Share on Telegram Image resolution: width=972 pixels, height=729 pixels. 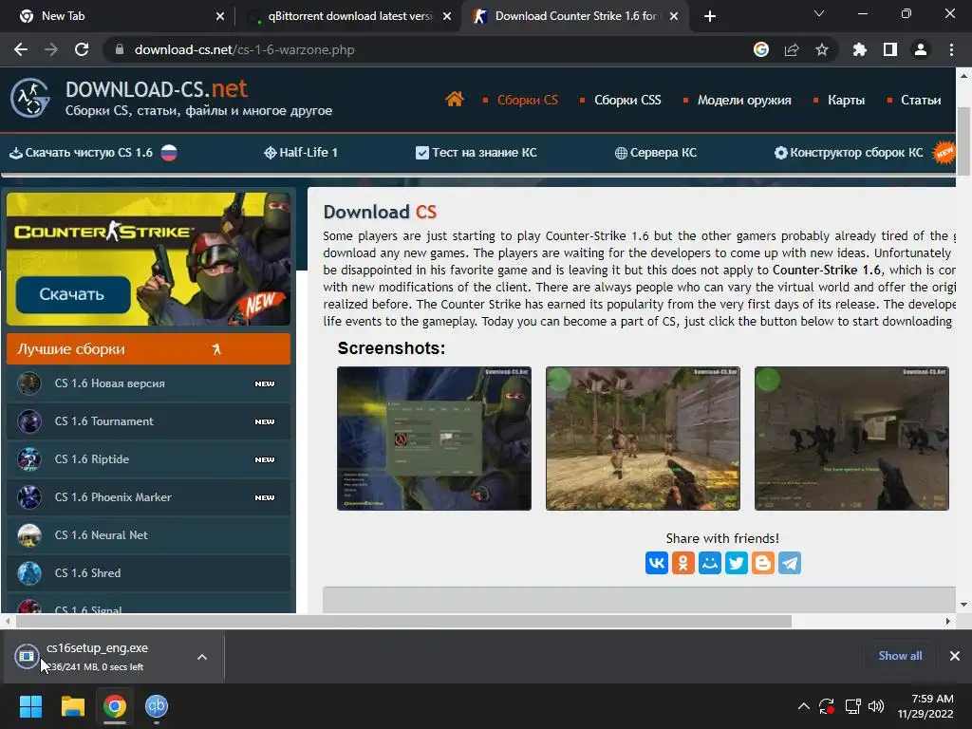(x=790, y=563)
